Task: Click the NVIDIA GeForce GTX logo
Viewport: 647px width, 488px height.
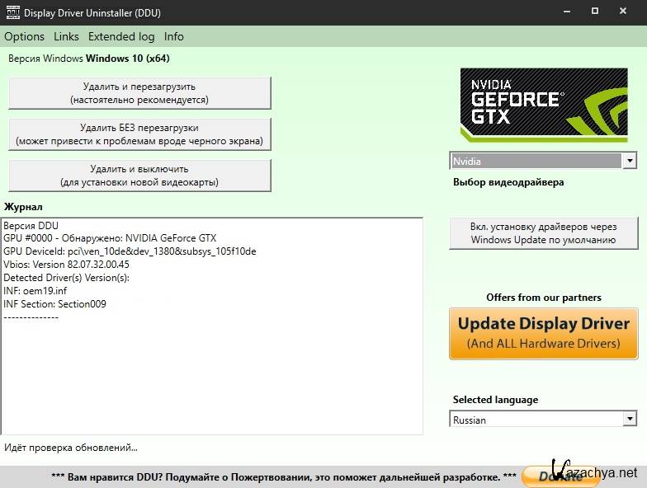Action: tap(545, 105)
